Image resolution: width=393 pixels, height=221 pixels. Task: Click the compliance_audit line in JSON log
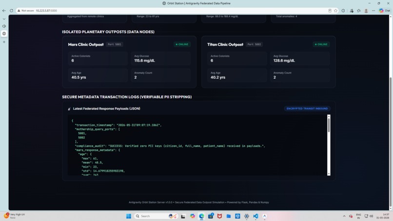pyautogui.click(x=170, y=146)
